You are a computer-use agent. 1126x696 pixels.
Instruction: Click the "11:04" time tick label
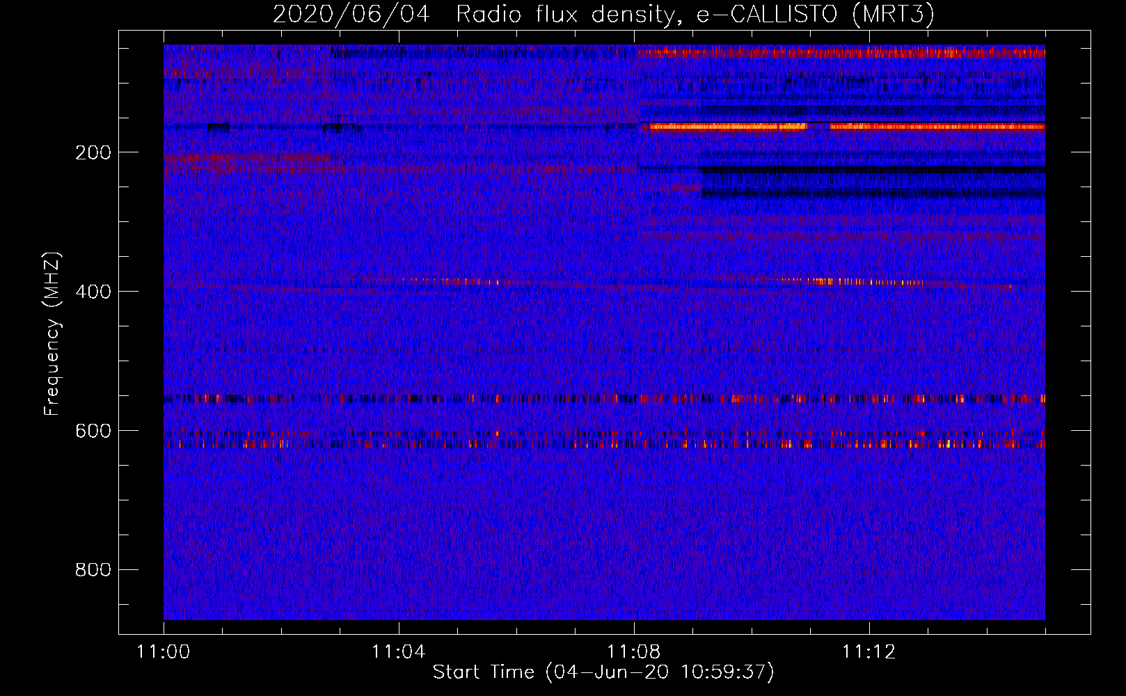398,652
